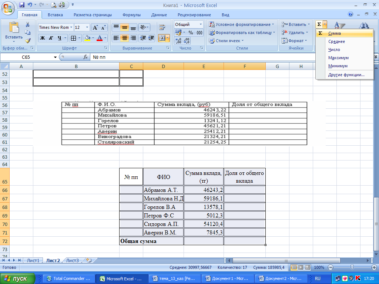Toggle wrap text option
Viewport: 379px width, 284px height.
[x=162, y=27]
